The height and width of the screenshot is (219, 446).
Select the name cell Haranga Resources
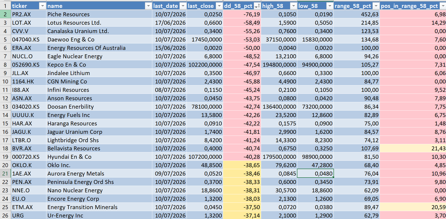[99, 123]
